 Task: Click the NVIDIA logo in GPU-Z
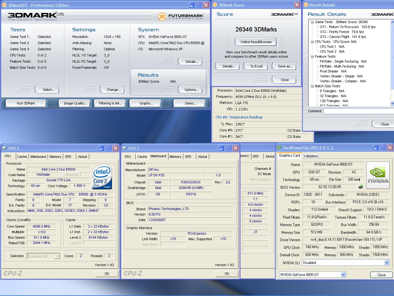pyautogui.click(x=378, y=175)
